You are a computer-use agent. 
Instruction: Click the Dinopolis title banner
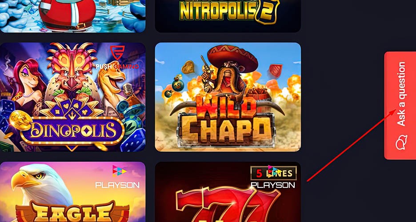click(72, 131)
